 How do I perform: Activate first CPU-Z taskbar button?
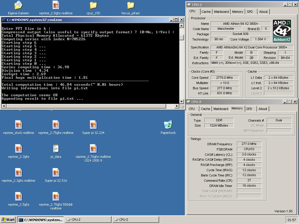88,220
